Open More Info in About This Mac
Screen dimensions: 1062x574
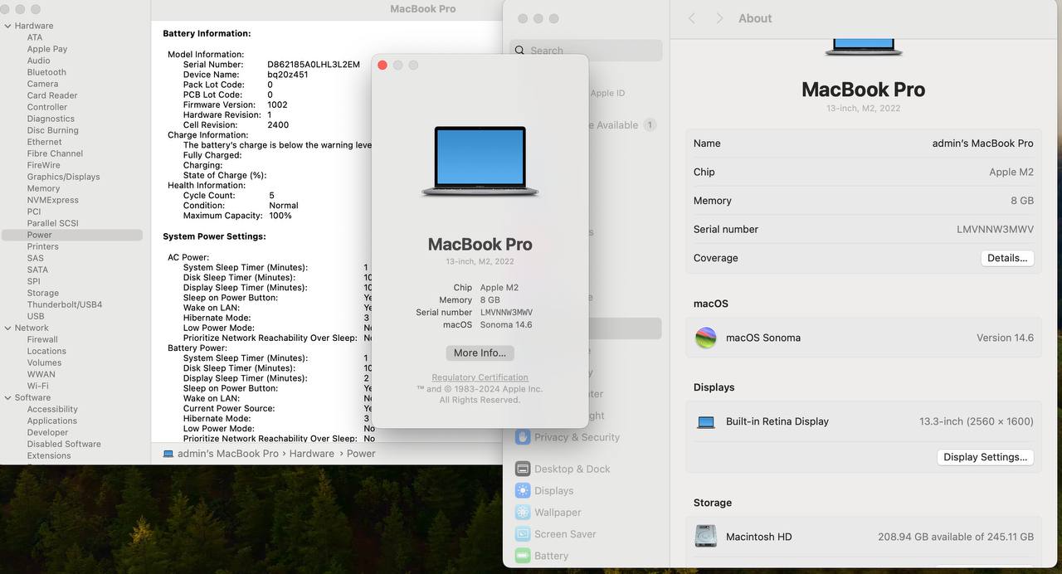[480, 353]
